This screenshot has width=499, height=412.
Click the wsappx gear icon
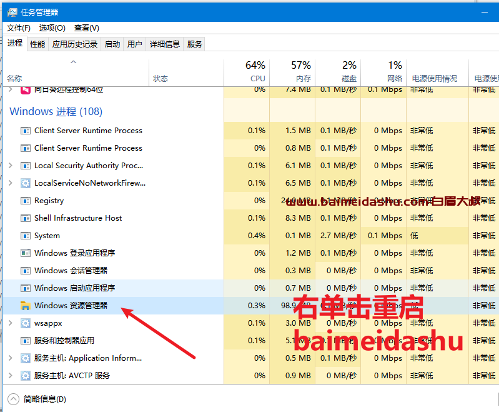(26, 323)
